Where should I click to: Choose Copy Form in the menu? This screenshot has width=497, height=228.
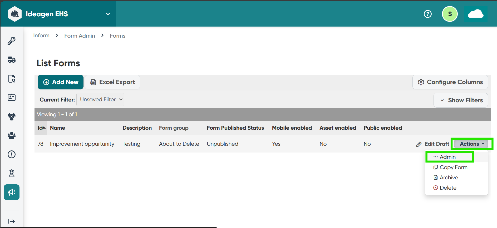453,167
